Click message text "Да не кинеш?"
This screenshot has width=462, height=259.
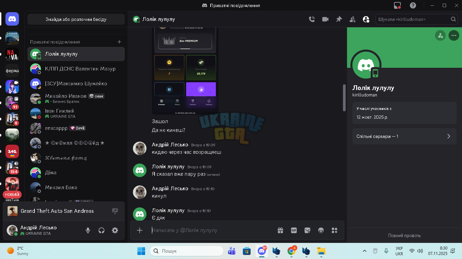tap(168, 130)
